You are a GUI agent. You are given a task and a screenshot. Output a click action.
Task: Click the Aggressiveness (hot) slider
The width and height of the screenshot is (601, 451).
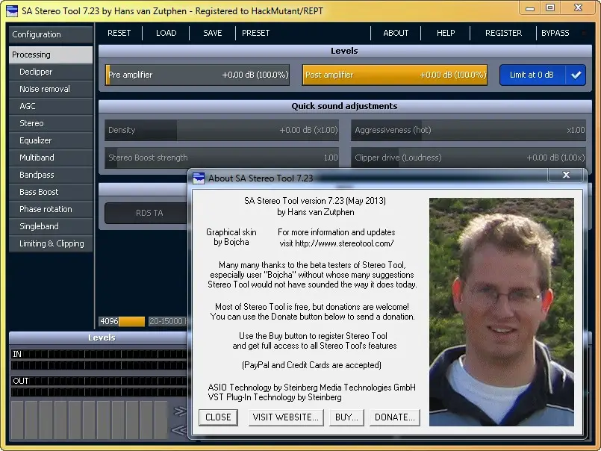(468, 130)
